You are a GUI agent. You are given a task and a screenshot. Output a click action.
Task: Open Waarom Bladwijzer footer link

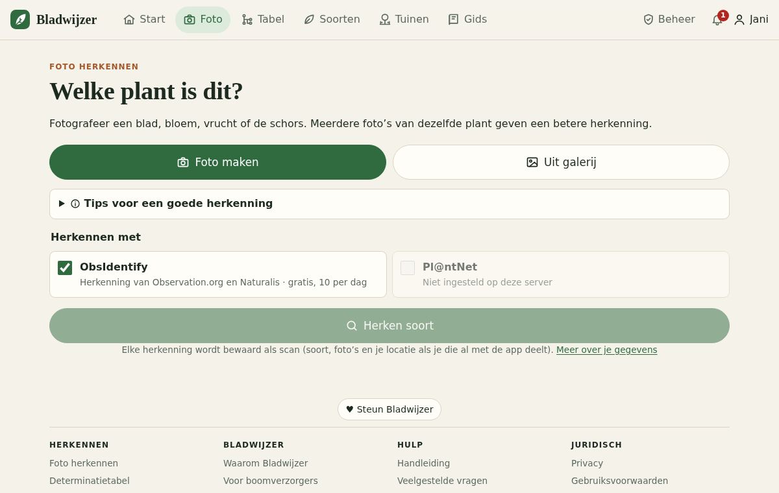[x=266, y=463]
